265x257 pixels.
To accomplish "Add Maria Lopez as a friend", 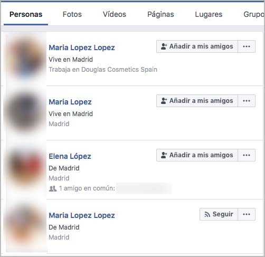I will click(197, 101).
